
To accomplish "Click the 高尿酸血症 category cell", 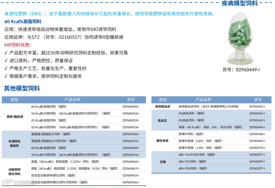I will point(162,106).
